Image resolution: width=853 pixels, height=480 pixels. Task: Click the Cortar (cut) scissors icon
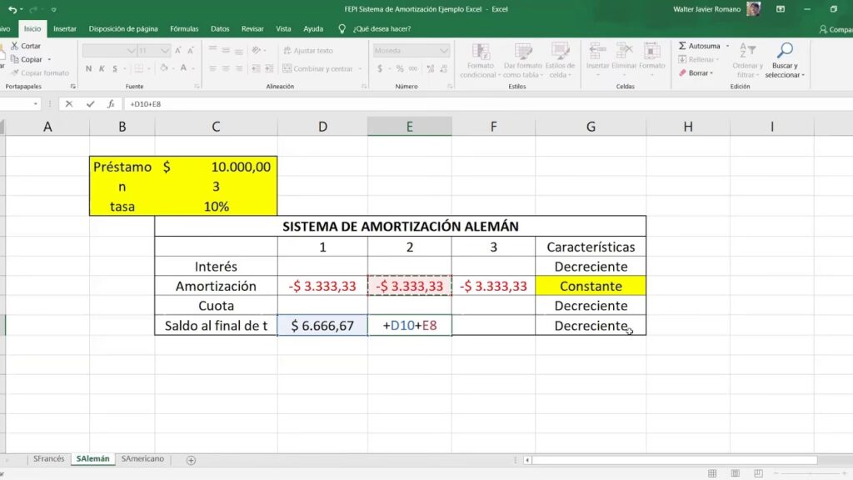[14, 47]
